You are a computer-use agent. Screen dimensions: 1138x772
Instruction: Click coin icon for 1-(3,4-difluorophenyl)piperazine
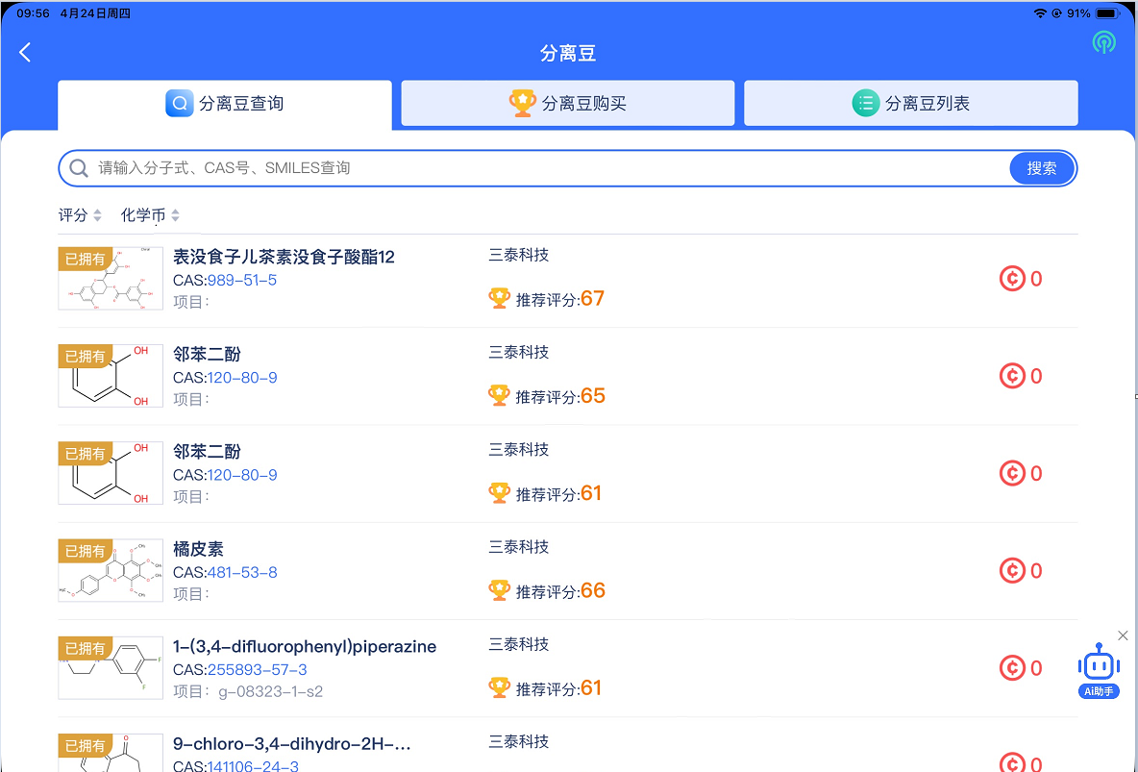[1011, 668]
